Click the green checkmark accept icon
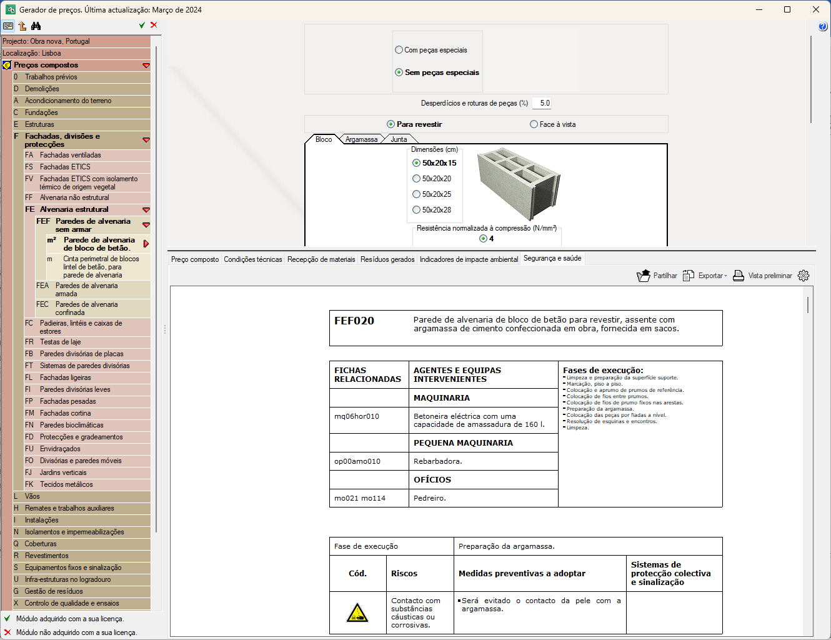Screen dimensions: 831x640 (142, 25)
